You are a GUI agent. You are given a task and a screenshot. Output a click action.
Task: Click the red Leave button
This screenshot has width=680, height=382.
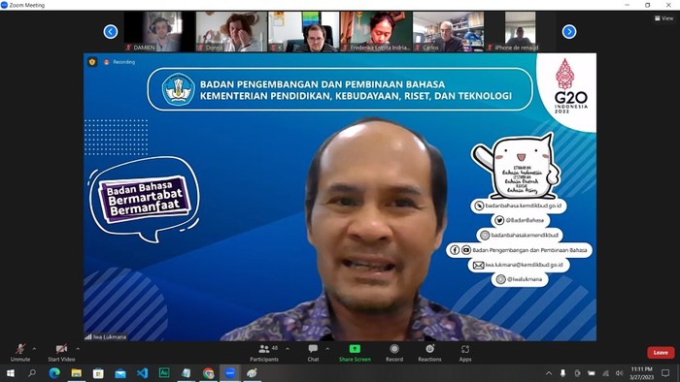[661, 353]
